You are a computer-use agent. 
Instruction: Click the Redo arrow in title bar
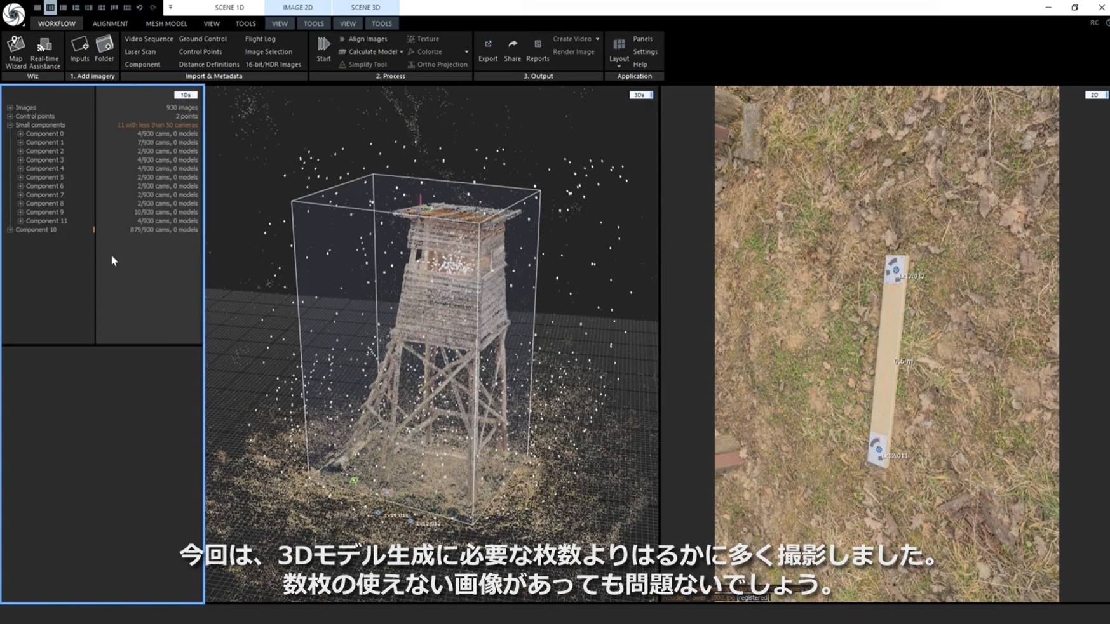pyautogui.click(x=152, y=8)
